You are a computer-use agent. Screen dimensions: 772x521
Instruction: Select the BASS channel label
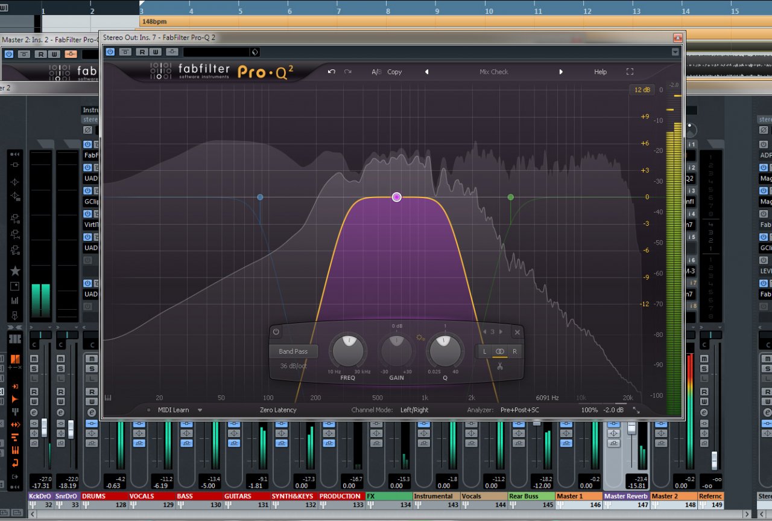(x=199, y=496)
